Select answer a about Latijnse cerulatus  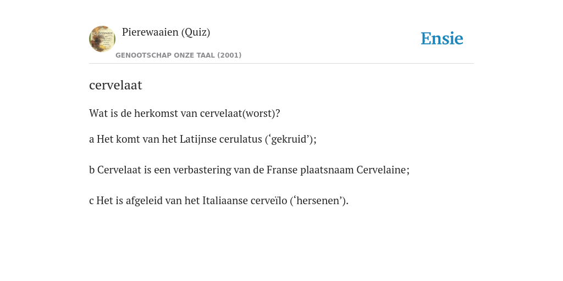coord(203,139)
